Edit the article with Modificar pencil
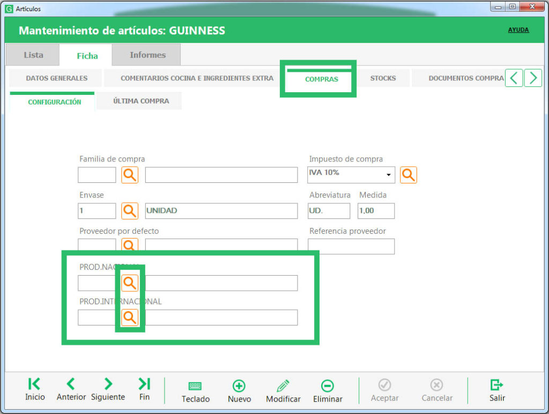The image size is (549, 414). (283, 391)
